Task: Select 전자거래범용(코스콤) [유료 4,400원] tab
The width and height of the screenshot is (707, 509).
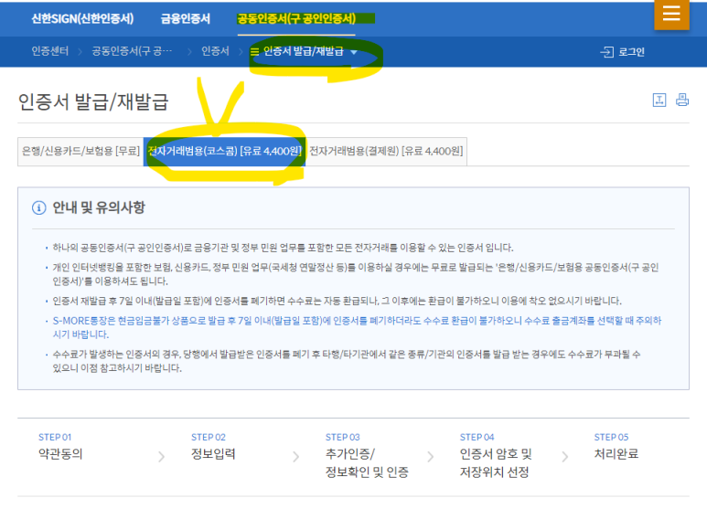Action: 225,151
